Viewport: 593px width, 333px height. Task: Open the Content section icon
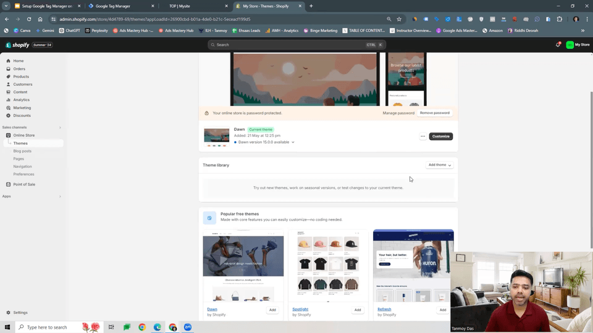8,92
